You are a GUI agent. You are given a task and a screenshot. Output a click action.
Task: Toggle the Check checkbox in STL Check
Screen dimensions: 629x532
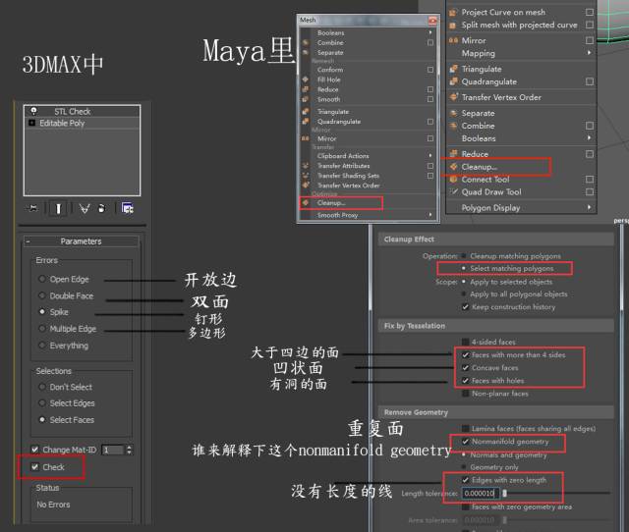[35, 466]
